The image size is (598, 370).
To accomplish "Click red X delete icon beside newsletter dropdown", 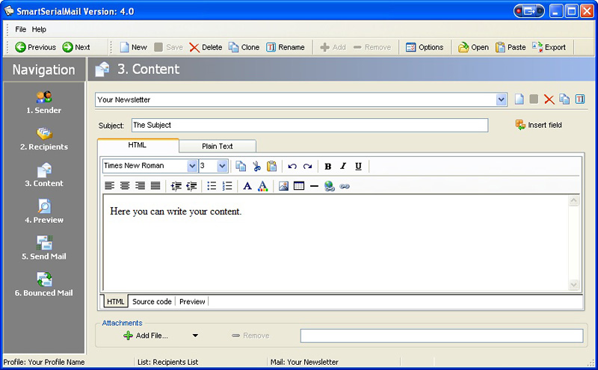I will 549,99.
